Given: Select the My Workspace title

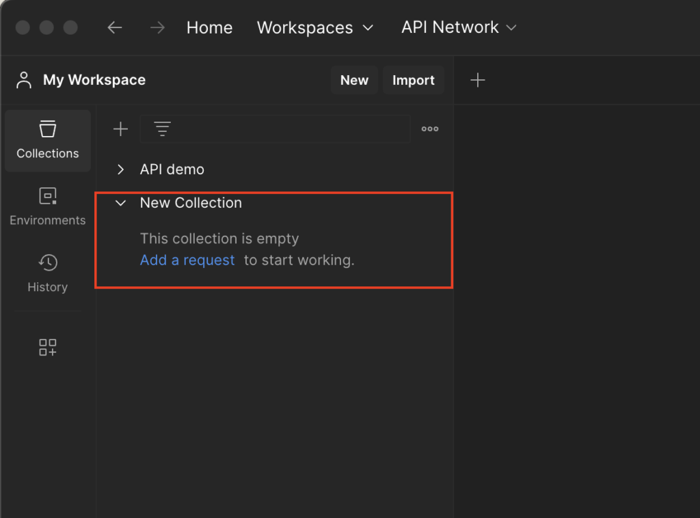Looking at the screenshot, I should coord(94,80).
